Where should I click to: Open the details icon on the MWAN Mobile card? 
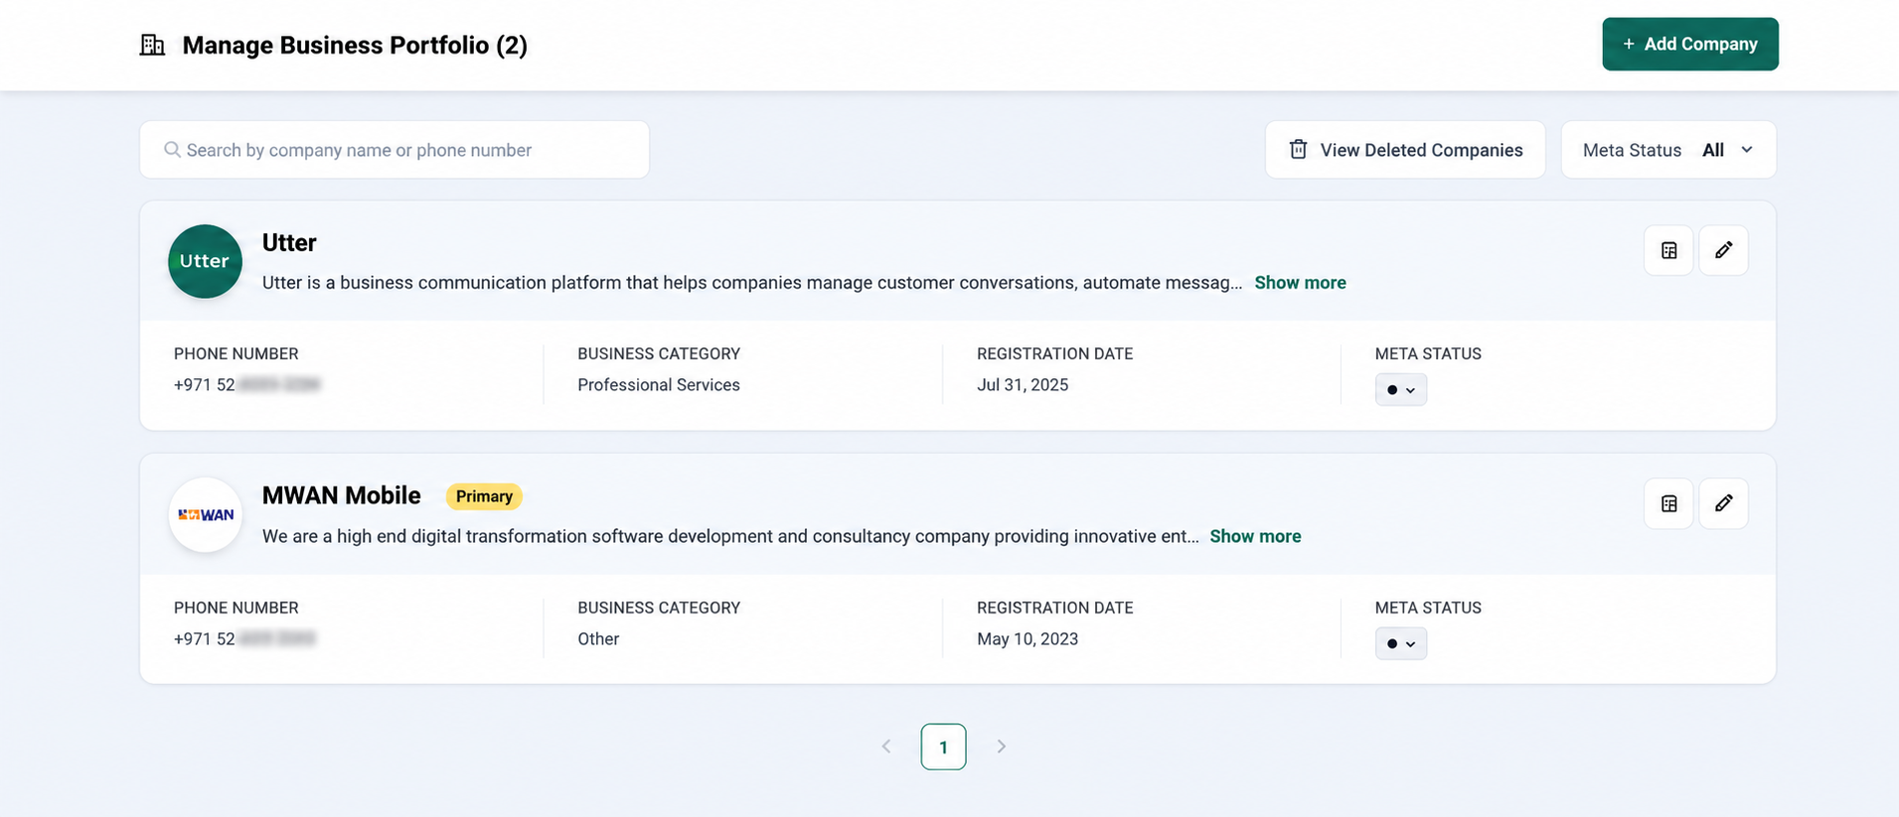click(1668, 503)
